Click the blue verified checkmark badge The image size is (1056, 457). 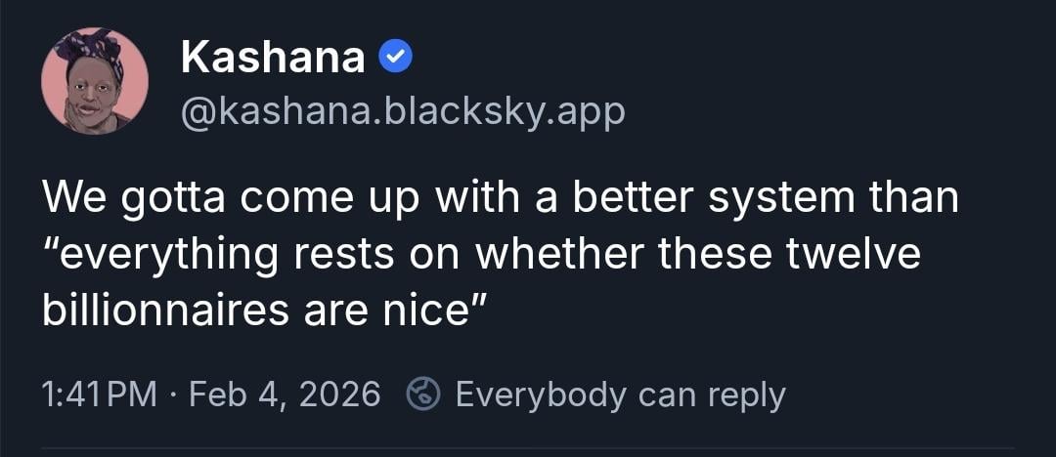pos(395,59)
